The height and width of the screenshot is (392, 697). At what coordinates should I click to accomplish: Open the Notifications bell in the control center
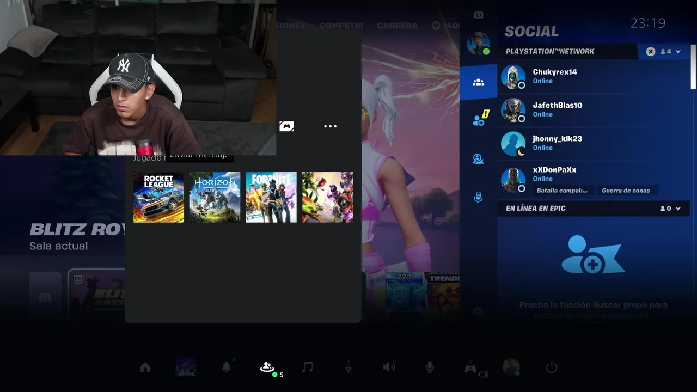coord(227,367)
